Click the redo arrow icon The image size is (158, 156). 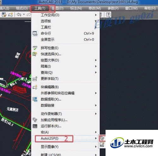[x=29, y=15]
